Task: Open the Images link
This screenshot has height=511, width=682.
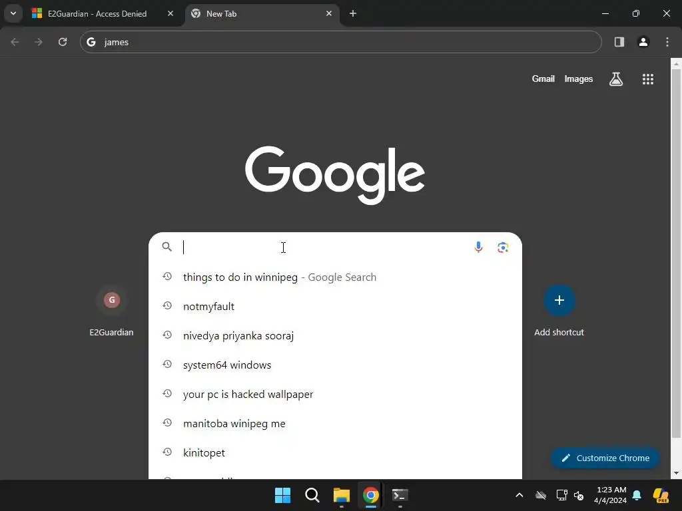Action: (579, 79)
